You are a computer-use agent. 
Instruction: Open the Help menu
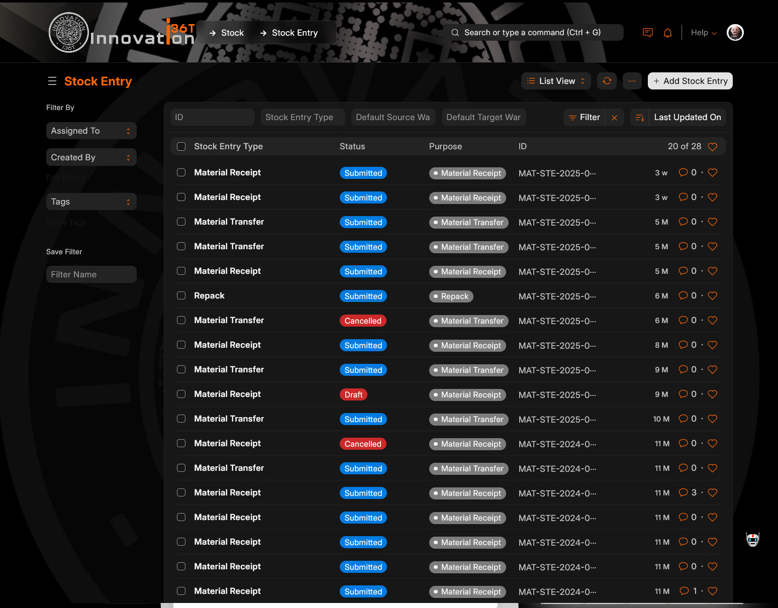[703, 33]
